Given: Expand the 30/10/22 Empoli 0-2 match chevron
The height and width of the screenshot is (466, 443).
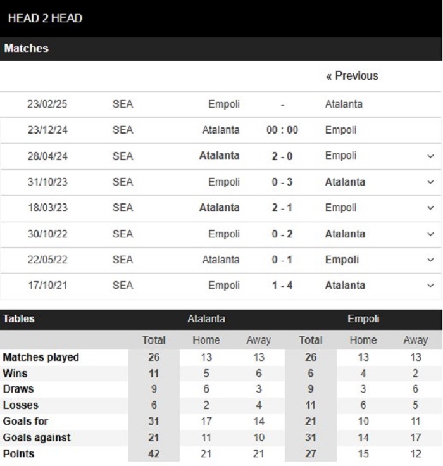Looking at the screenshot, I should tap(430, 234).
